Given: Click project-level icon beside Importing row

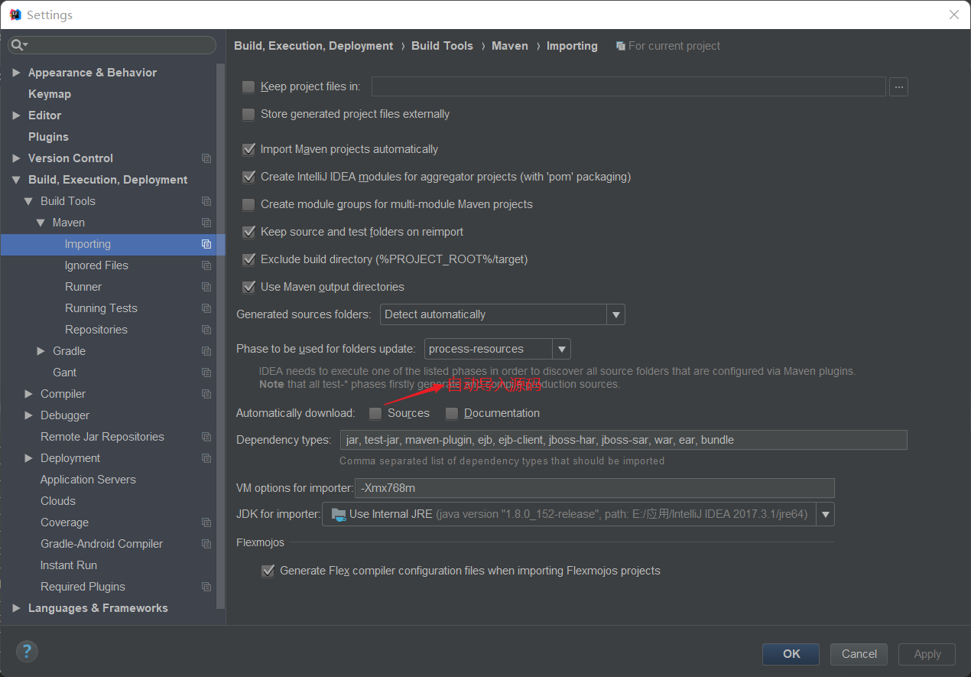Looking at the screenshot, I should click(x=206, y=244).
